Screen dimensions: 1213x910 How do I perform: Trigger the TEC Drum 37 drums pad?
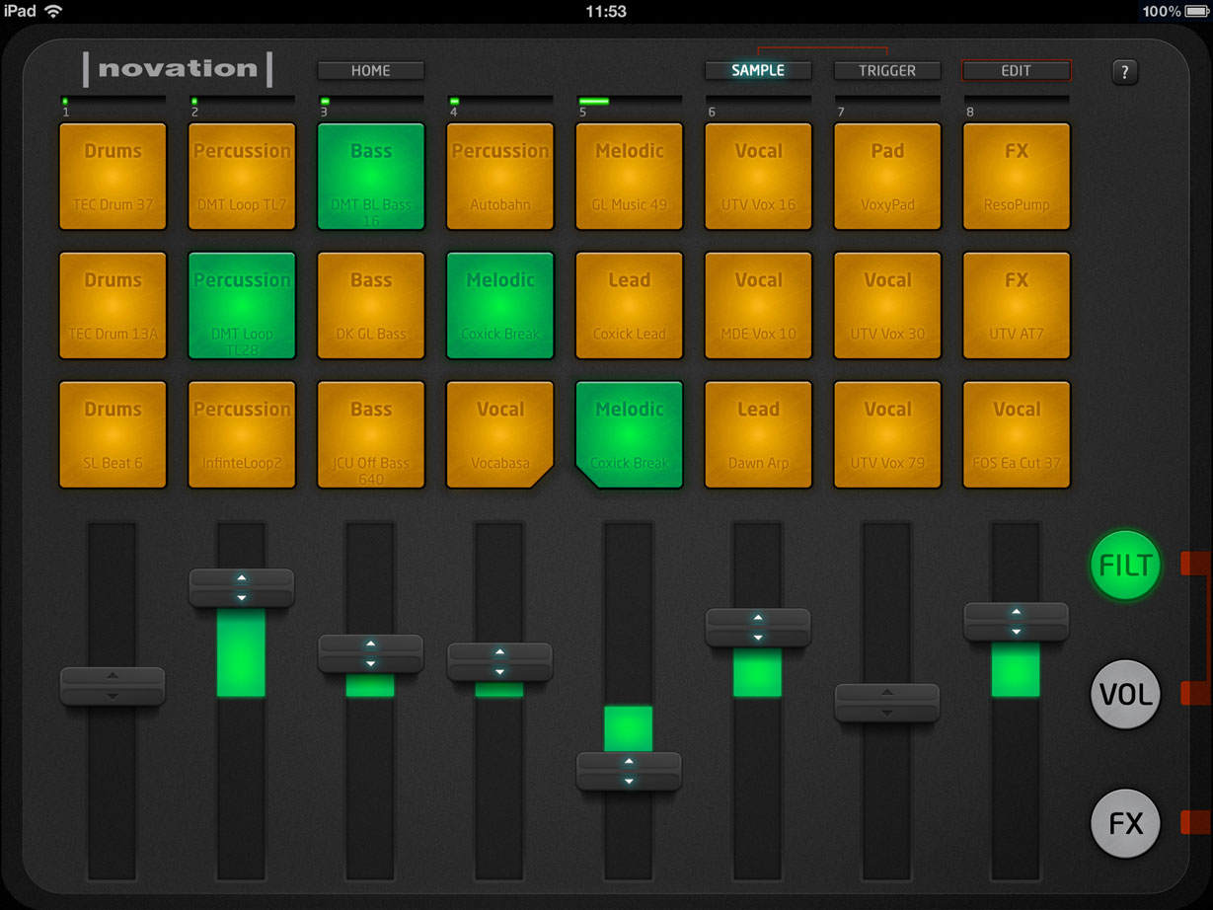click(113, 176)
